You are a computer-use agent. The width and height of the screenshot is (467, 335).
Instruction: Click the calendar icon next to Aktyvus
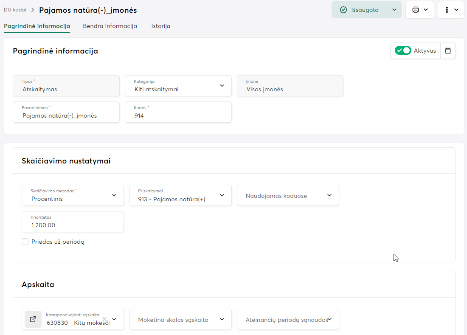pyautogui.click(x=448, y=51)
